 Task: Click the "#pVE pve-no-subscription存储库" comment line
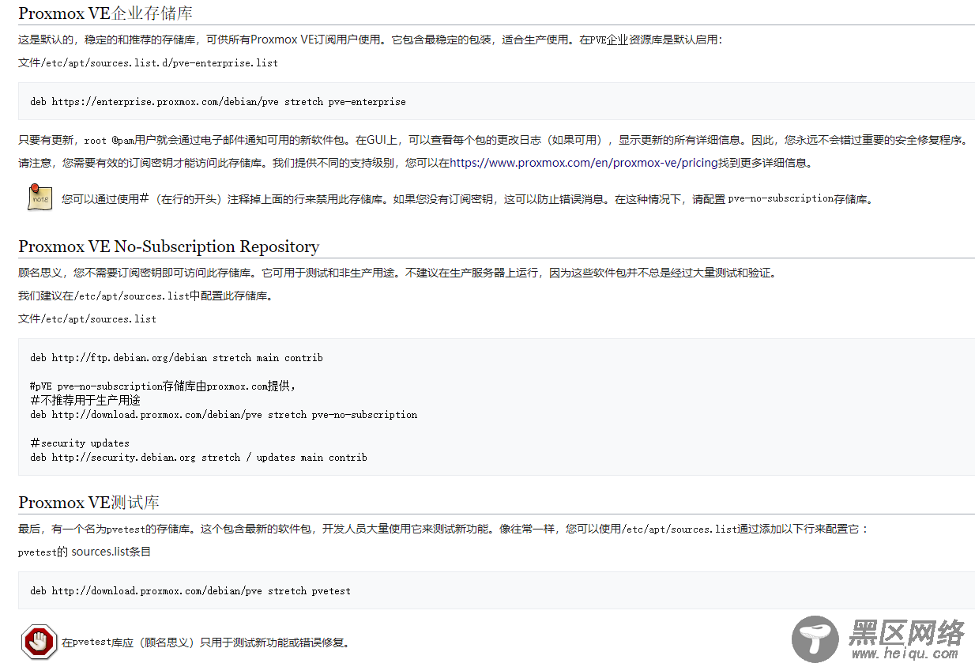coord(163,386)
